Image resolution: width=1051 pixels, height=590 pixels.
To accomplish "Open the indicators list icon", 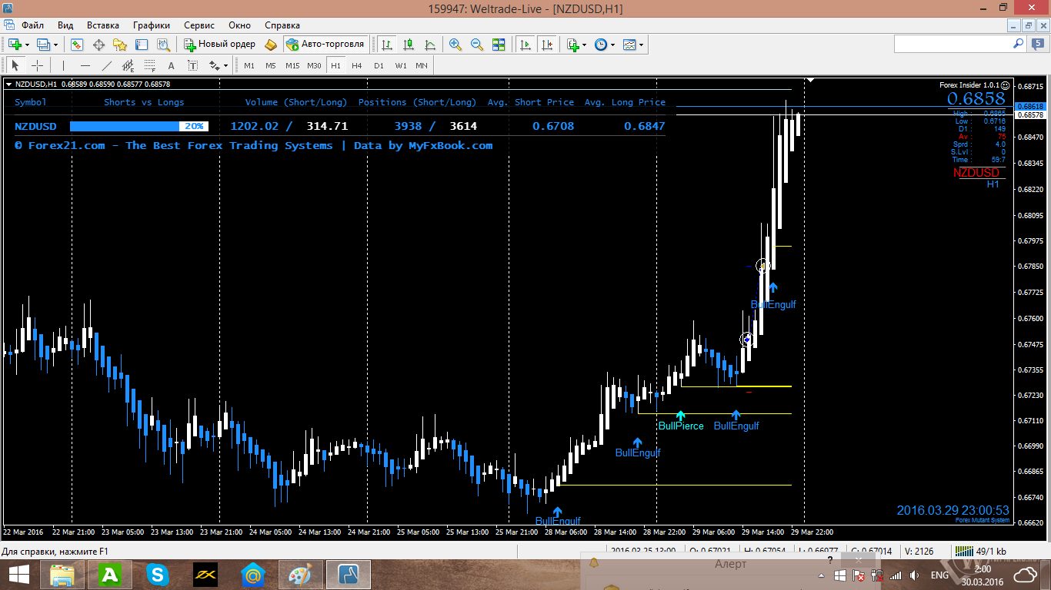I will [x=572, y=45].
